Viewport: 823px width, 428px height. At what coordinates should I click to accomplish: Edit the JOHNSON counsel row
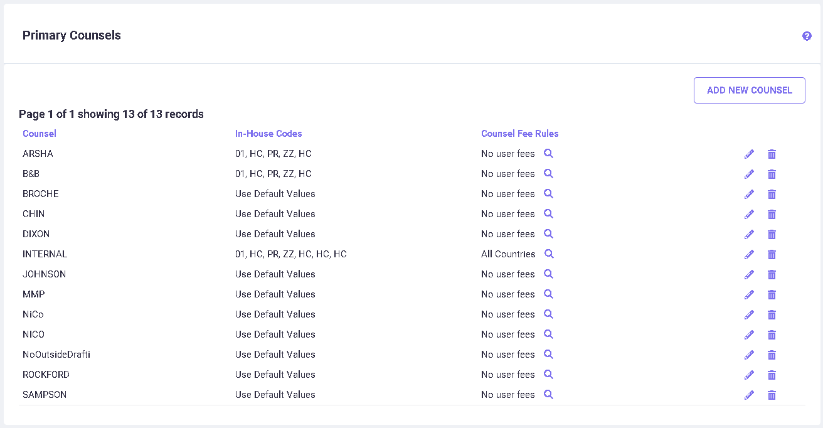[x=749, y=275]
